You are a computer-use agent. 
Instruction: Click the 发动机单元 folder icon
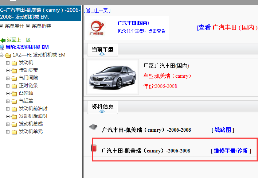(x=14, y=132)
